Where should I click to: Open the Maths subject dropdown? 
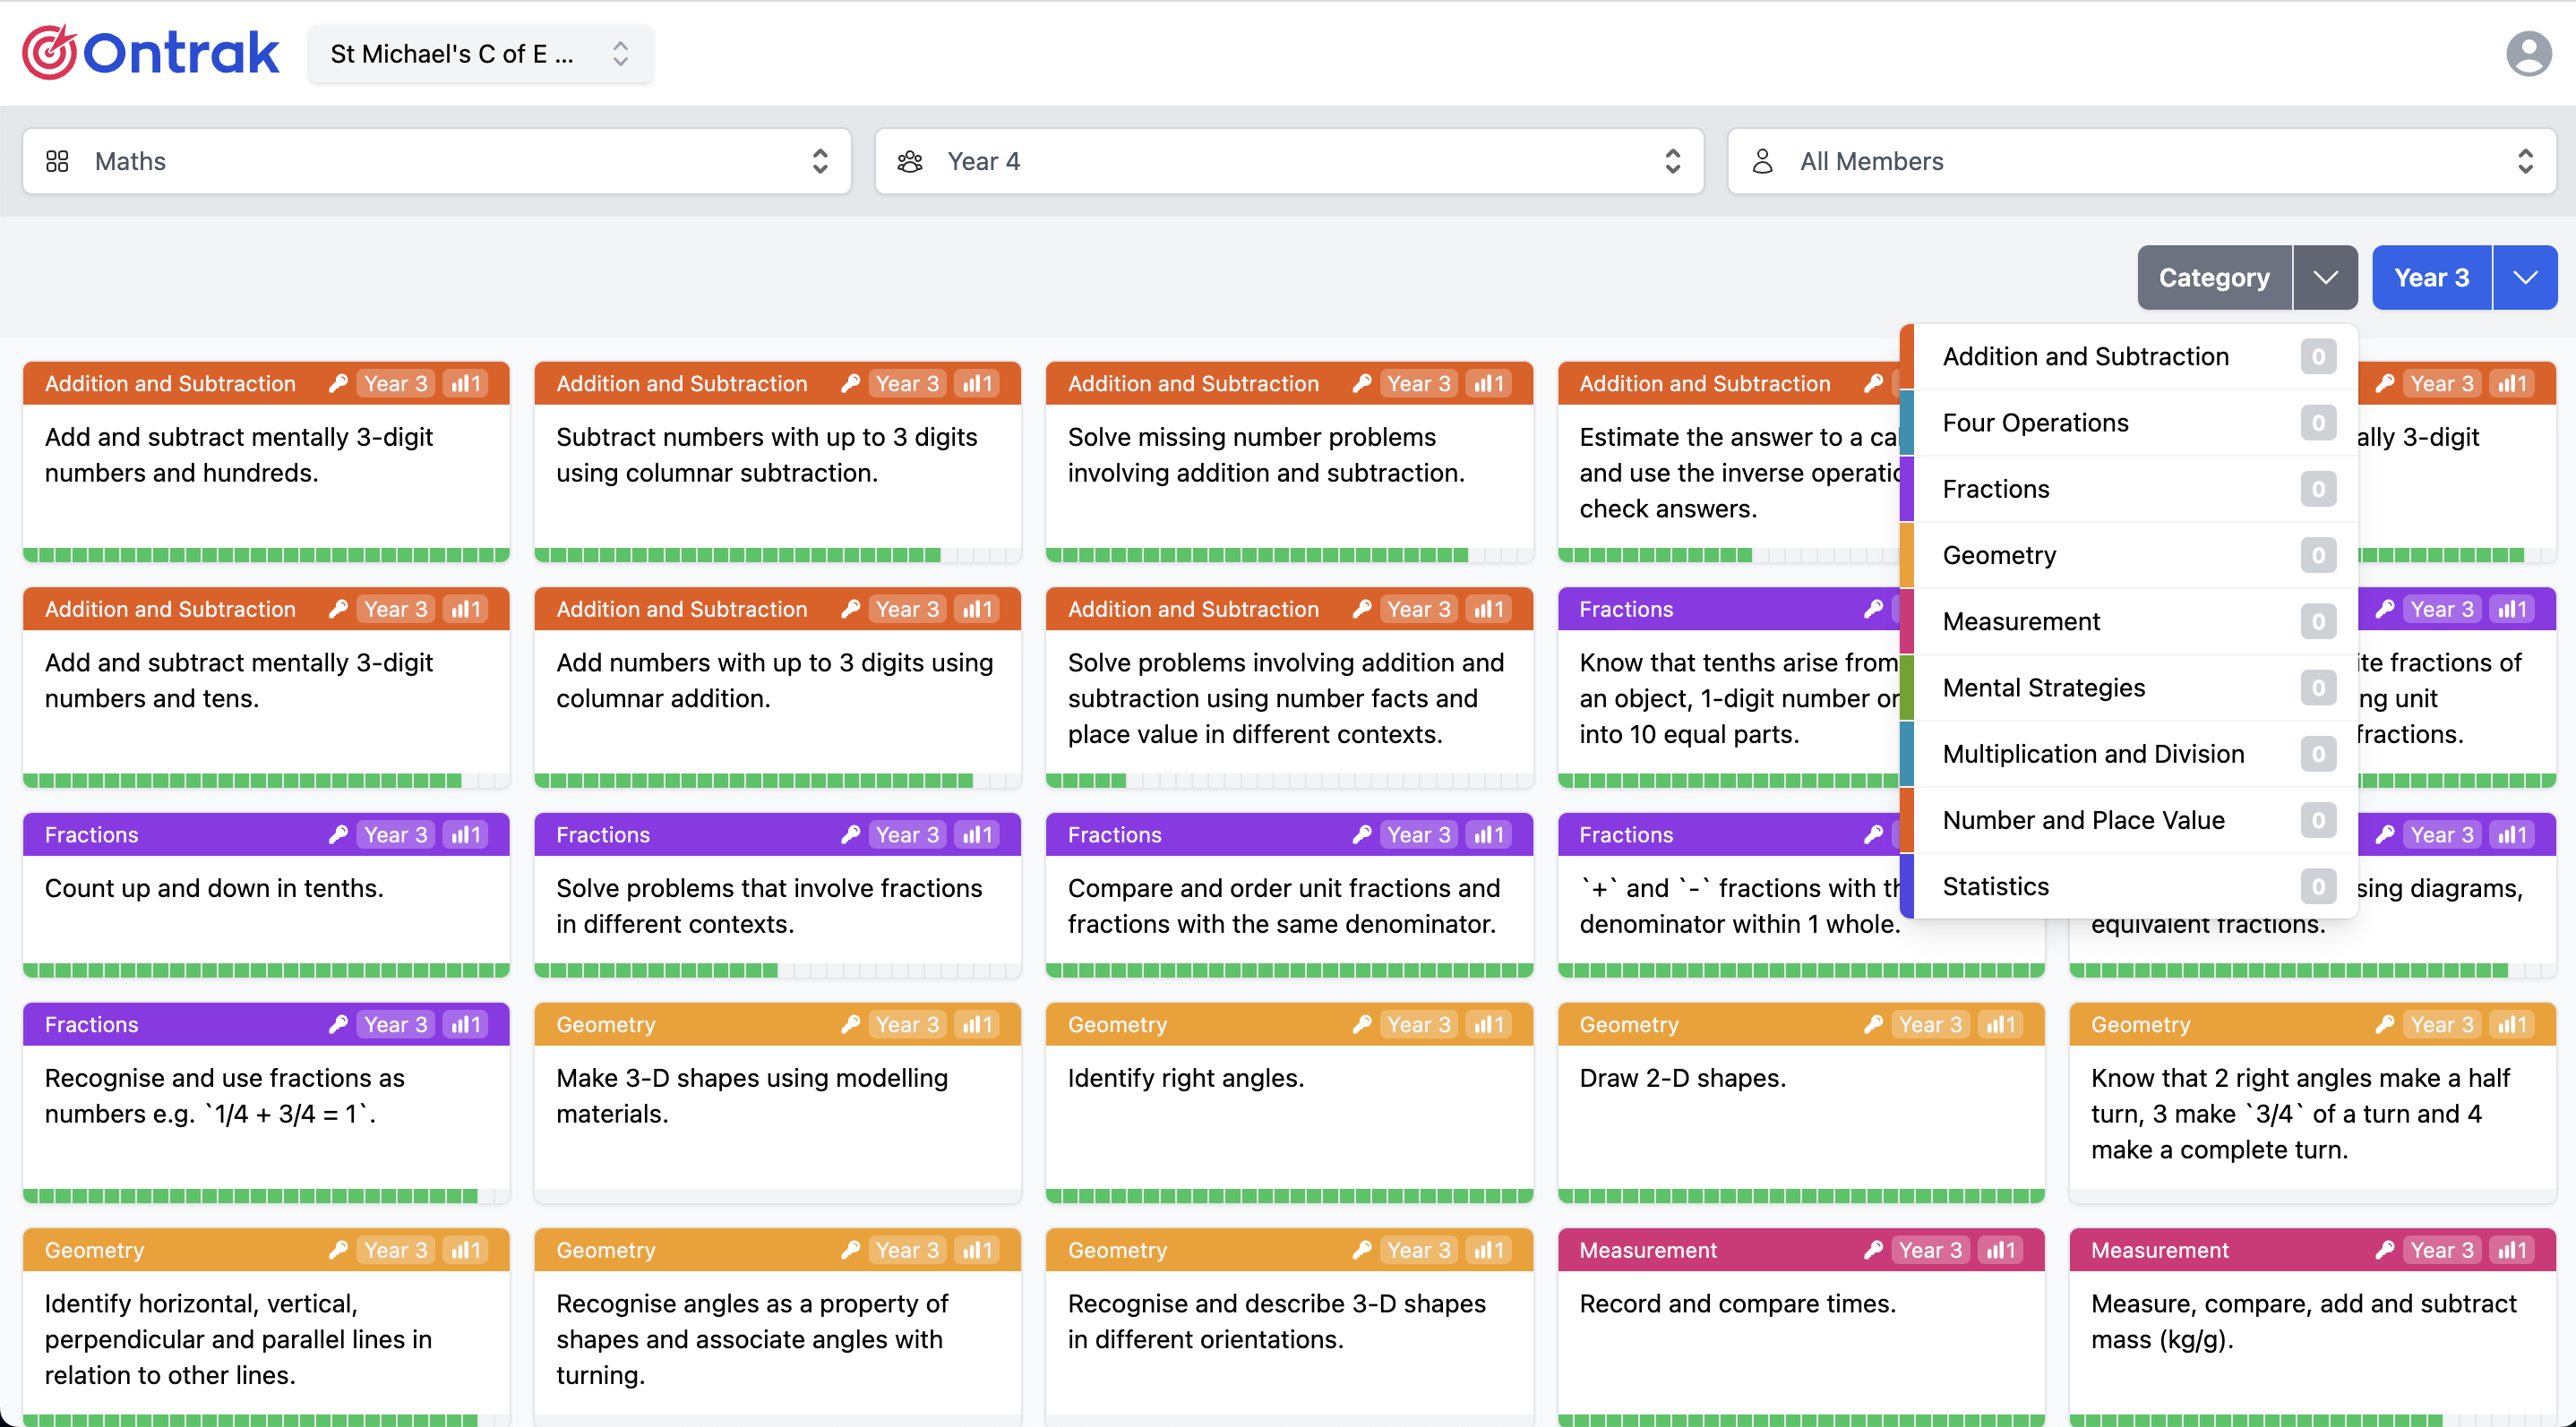coord(437,161)
